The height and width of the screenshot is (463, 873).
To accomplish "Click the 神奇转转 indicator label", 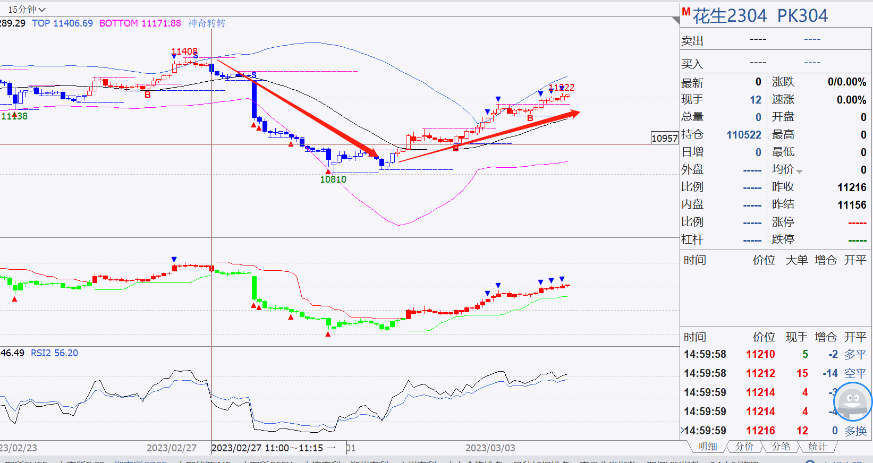I will [207, 23].
